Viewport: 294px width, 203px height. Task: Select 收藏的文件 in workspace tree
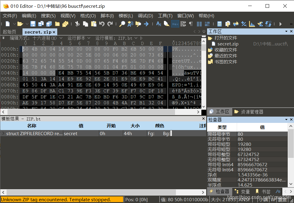coord(223,50)
